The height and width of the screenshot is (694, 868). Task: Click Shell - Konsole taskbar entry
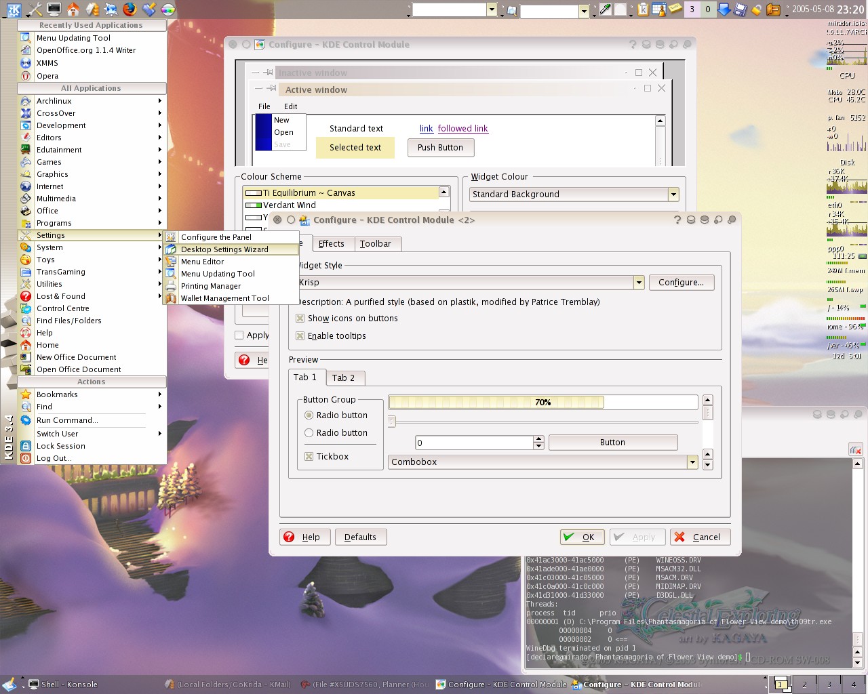tap(63, 685)
